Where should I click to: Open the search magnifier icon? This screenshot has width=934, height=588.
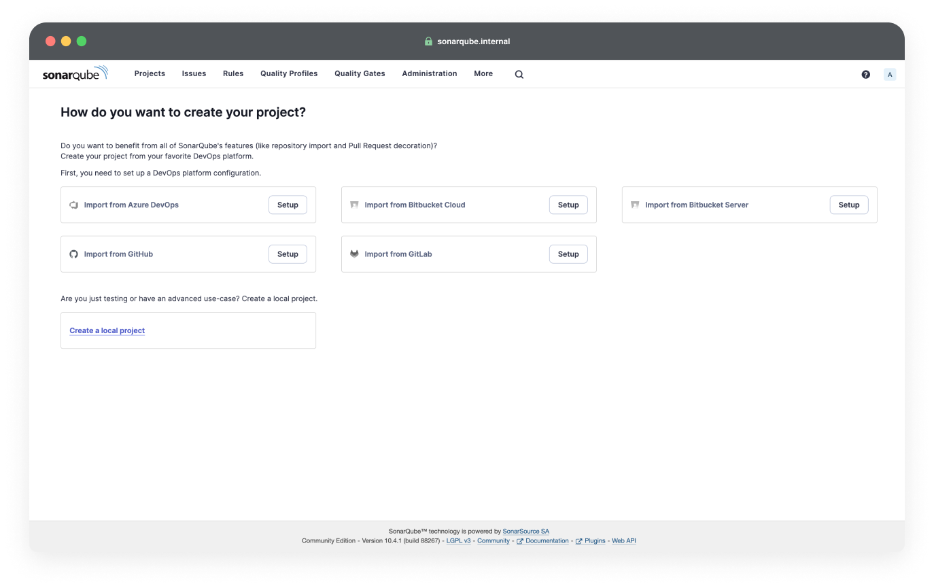[519, 74]
